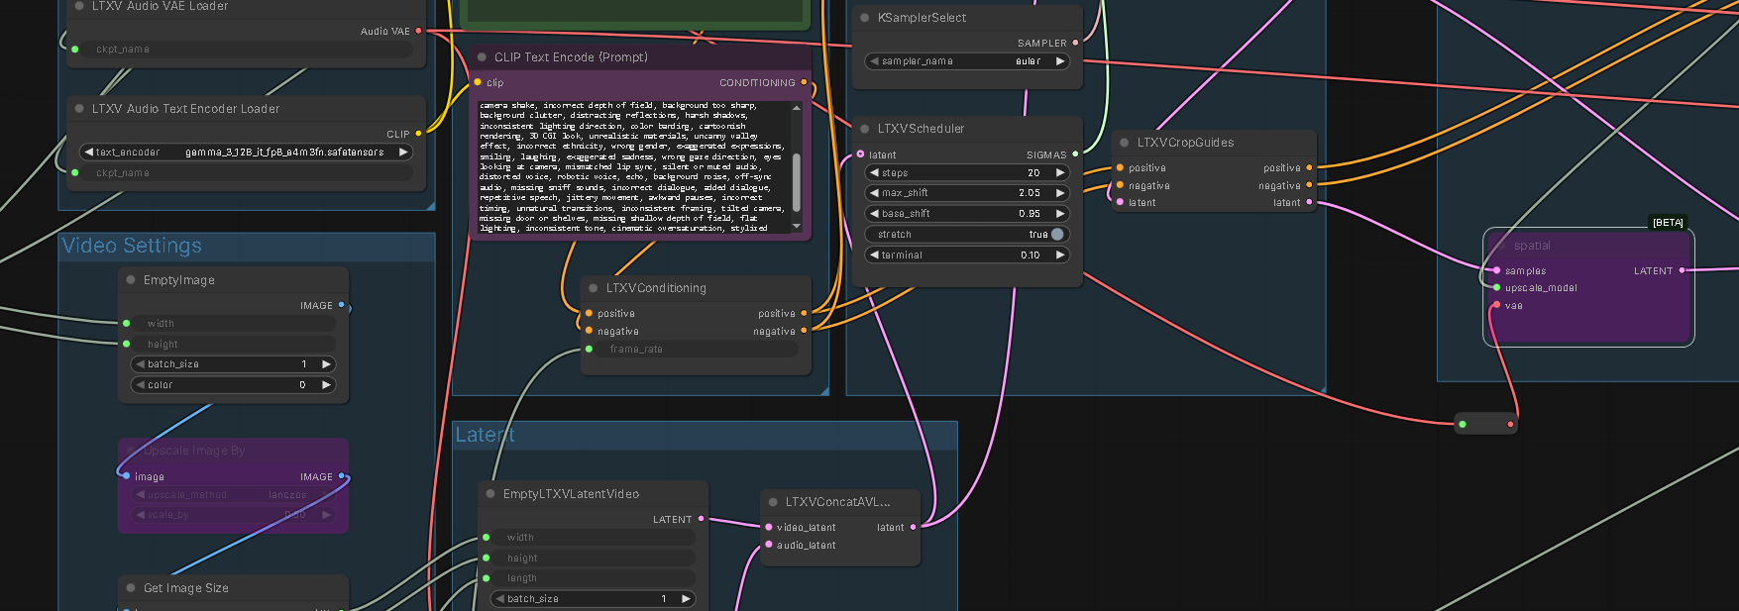Click the base_shift value field showing 0.95
This screenshot has width=1739, height=611.
click(x=966, y=214)
